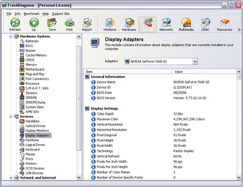Open Batteries in the hardware tree

32,41
